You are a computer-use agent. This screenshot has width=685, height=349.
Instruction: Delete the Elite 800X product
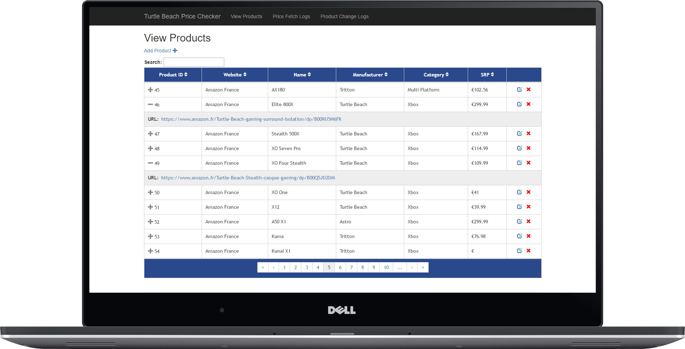pos(529,104)
